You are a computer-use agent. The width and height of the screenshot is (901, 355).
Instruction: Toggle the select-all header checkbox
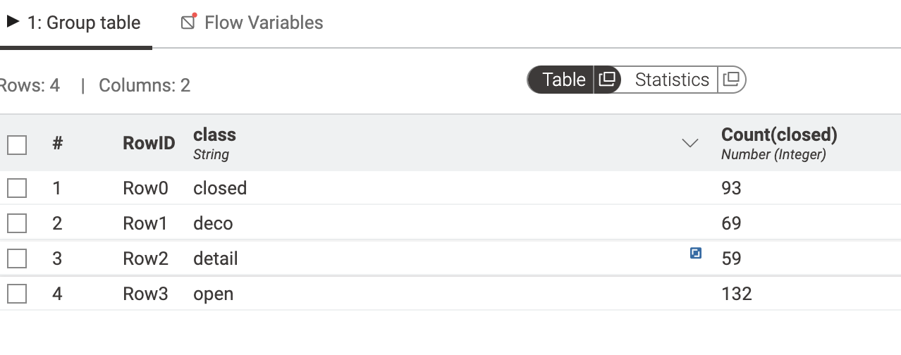17,144
